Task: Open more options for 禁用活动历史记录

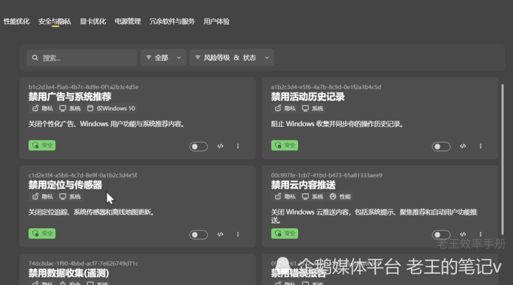Action: tap(480, 147)
